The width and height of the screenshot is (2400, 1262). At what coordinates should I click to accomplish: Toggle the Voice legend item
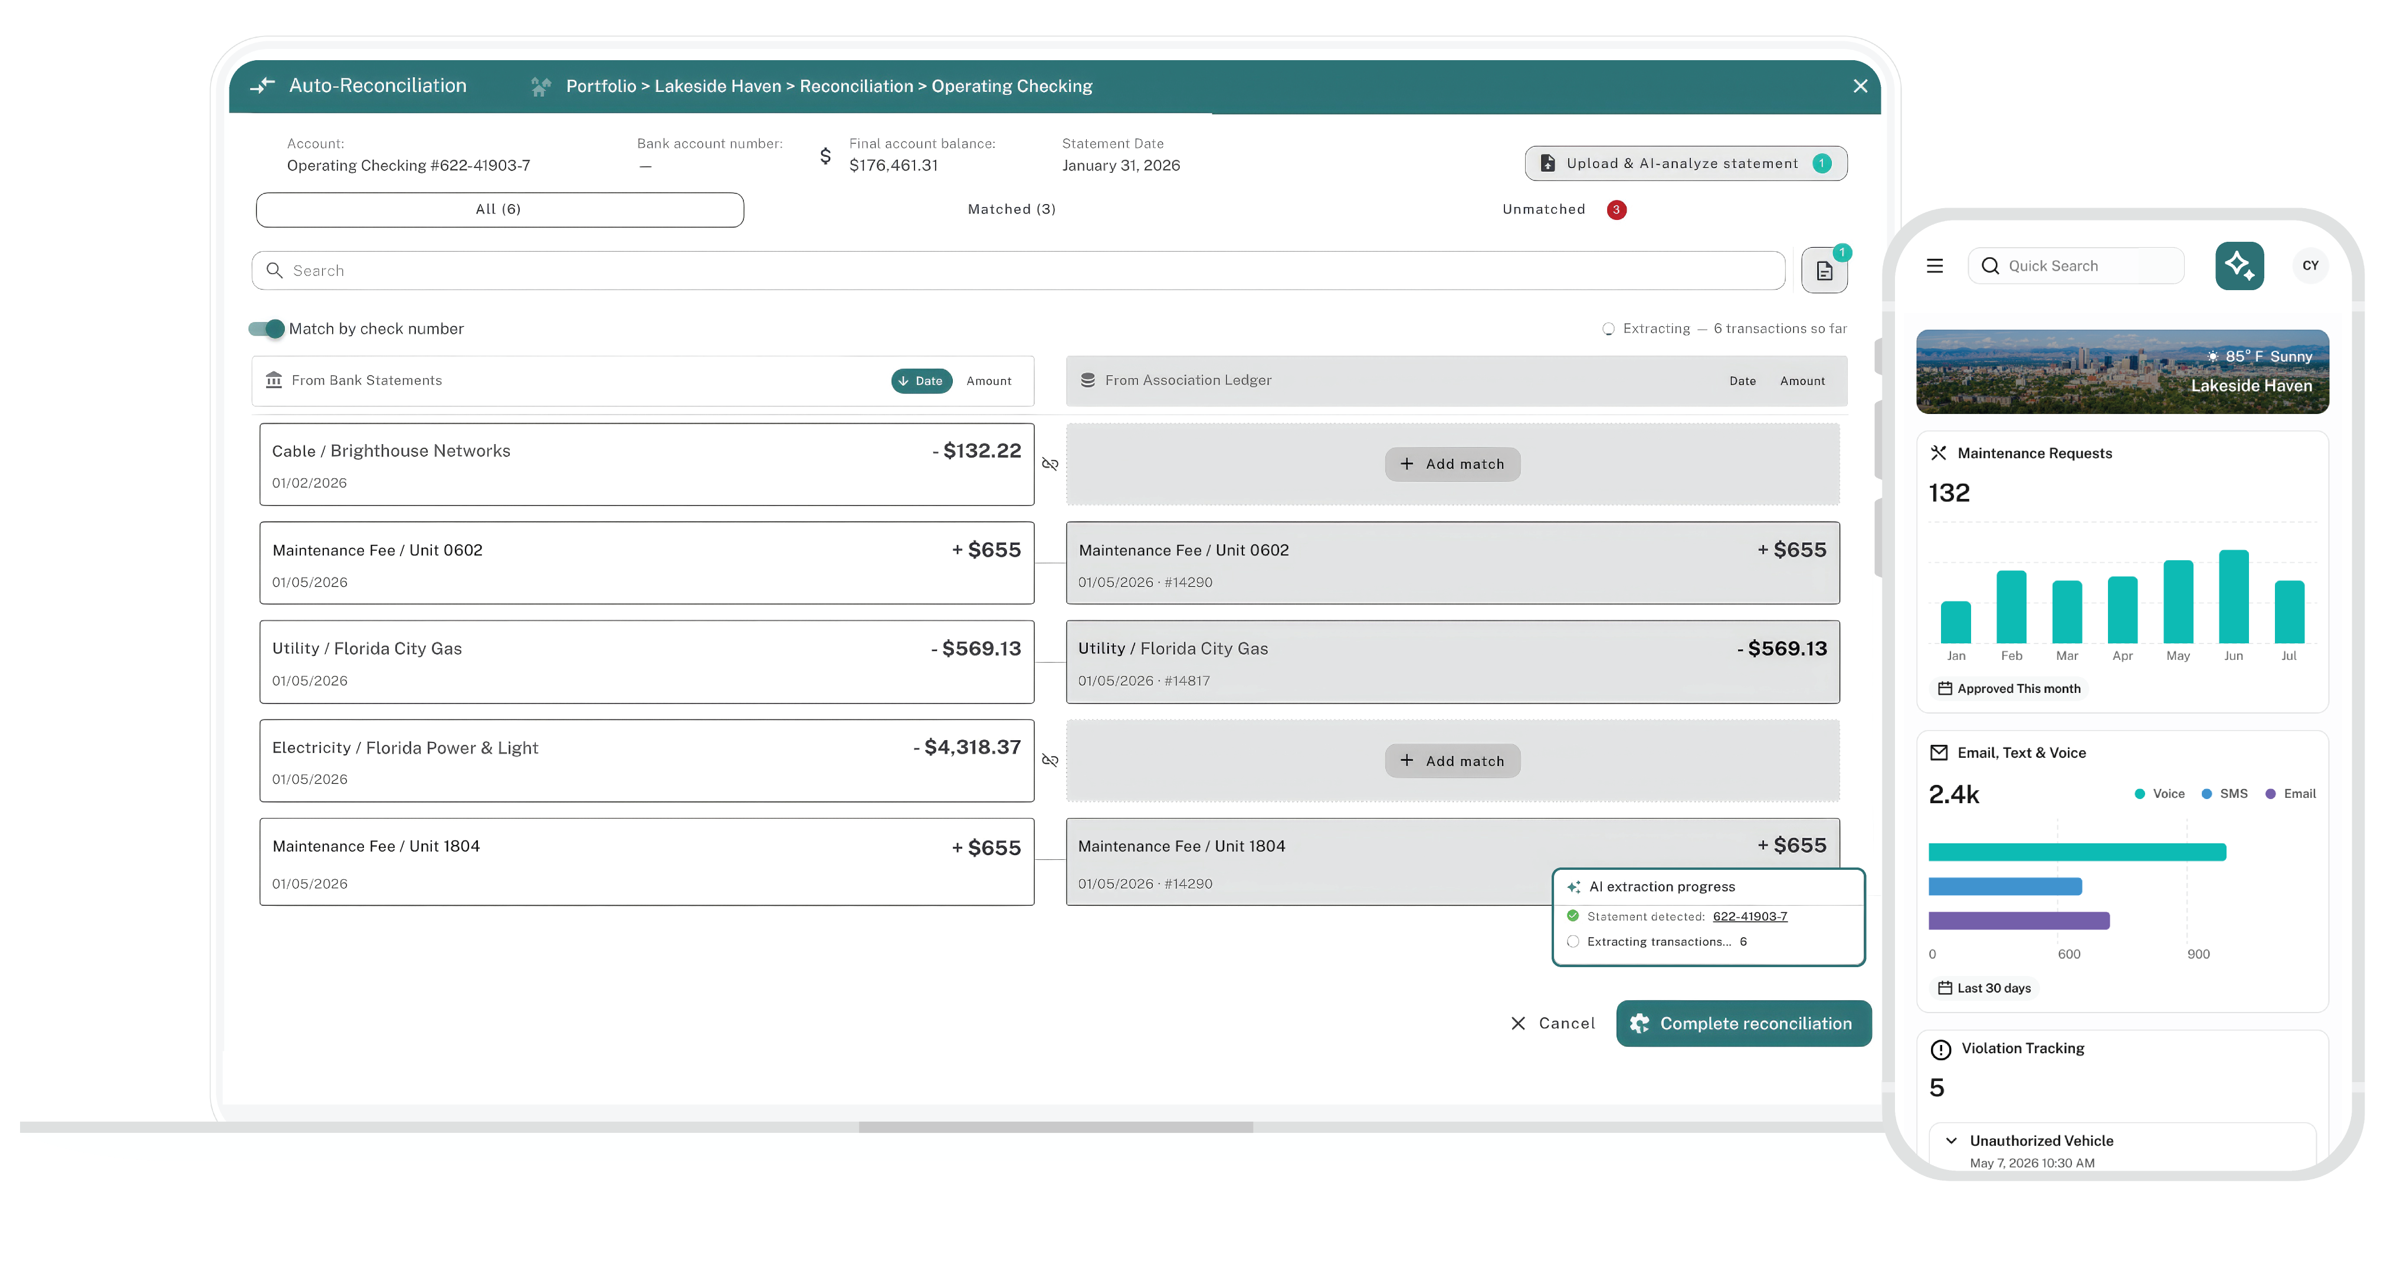2160,794
